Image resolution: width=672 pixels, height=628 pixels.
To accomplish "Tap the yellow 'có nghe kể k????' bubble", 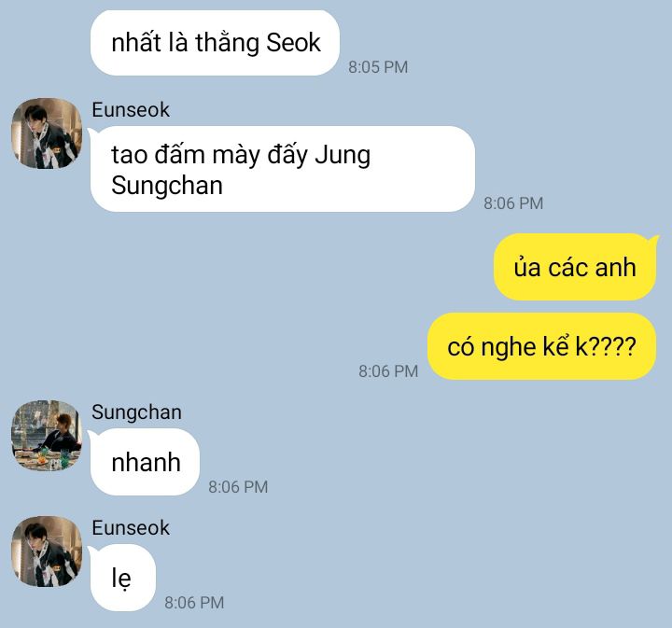I will (541, 346).
